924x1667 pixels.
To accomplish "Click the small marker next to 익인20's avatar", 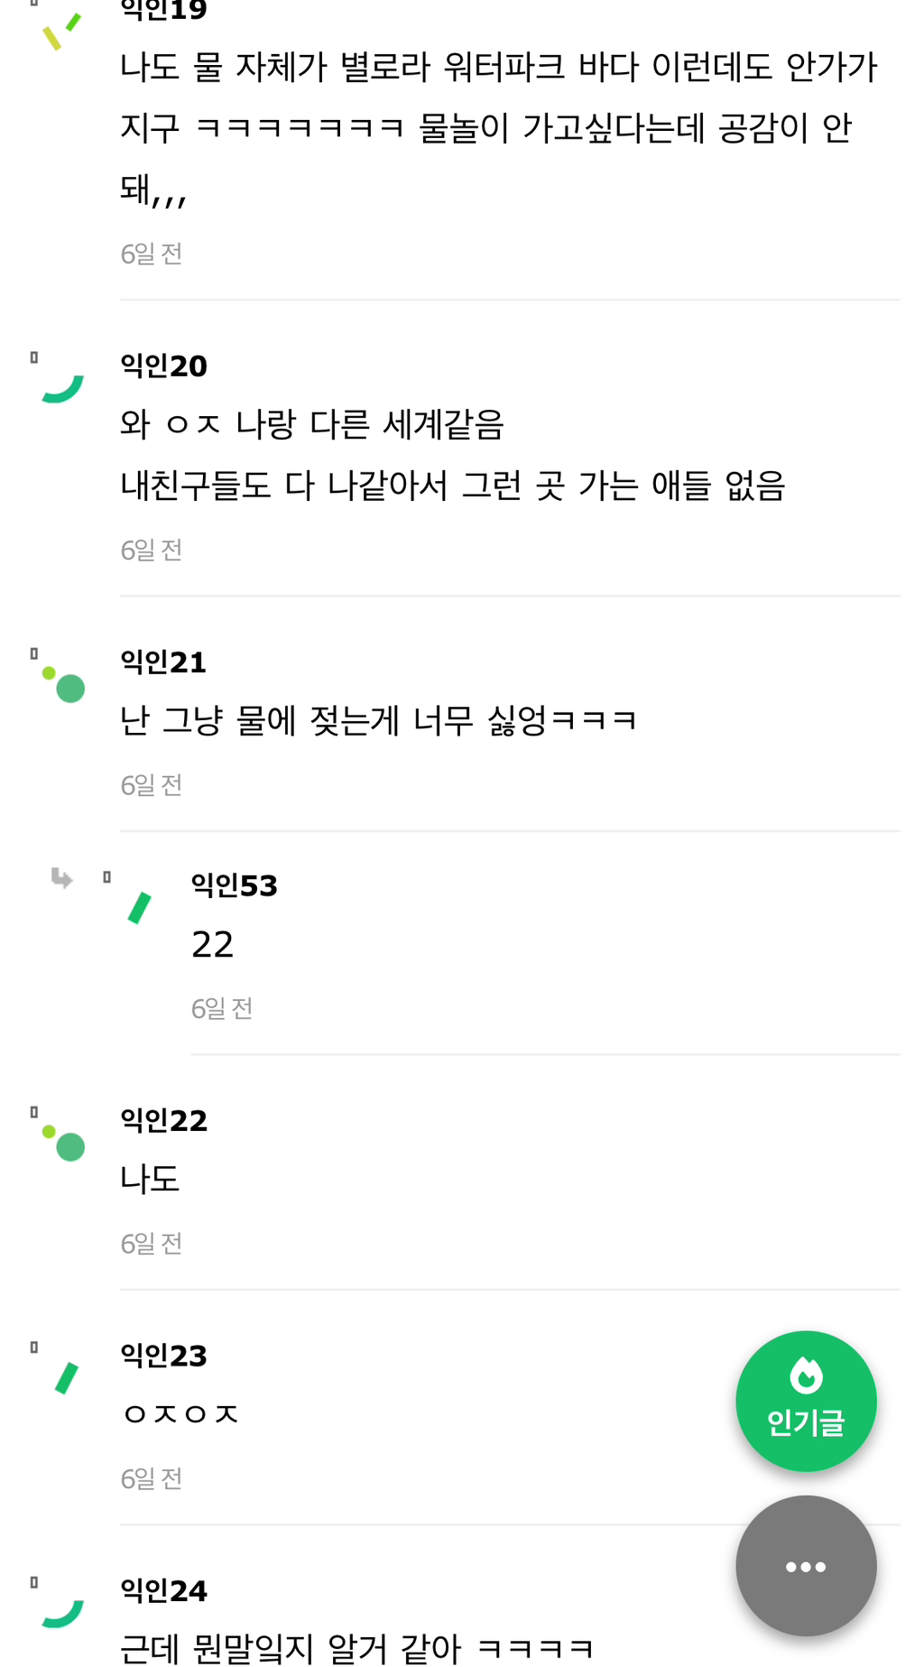I will coord(34,357).
